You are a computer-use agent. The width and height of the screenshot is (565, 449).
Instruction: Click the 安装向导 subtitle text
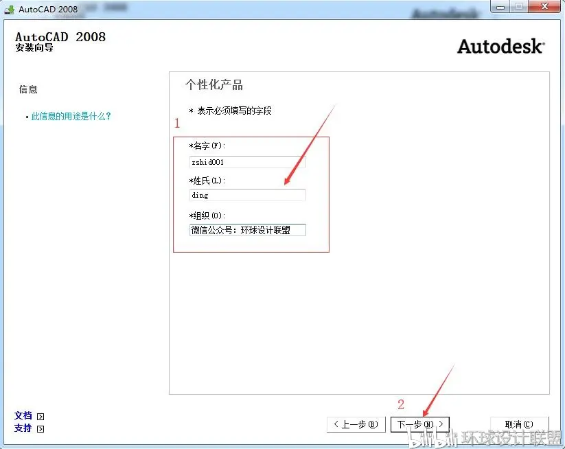click(x=34, y=47)
